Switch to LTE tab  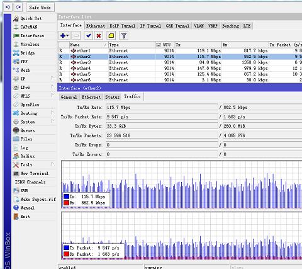[247, 26]
